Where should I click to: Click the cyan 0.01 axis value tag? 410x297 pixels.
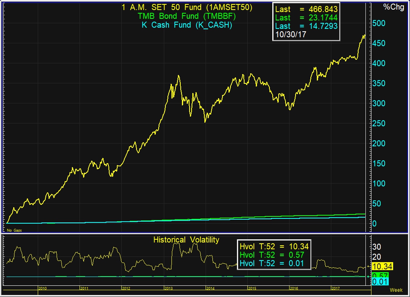tap(380, 282)
